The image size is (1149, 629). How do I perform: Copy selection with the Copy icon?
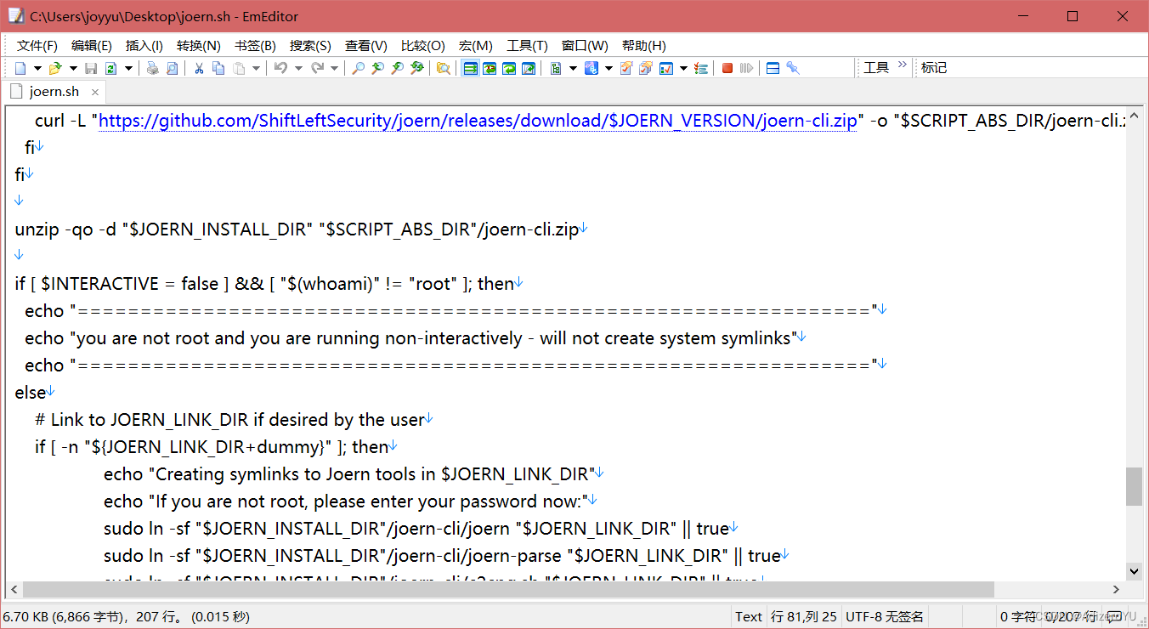click(x=218, y=67)
